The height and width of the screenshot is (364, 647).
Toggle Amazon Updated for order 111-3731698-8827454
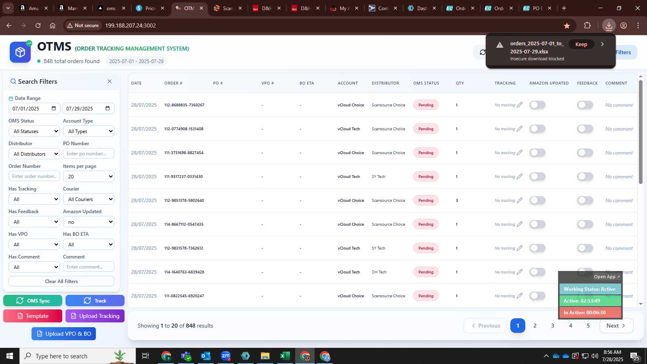pyautogui.click(x=537, y=152)
